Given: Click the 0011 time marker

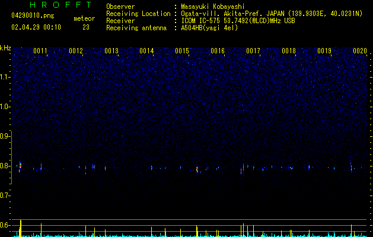Looking at the screenshot, I should click(40, 51).
